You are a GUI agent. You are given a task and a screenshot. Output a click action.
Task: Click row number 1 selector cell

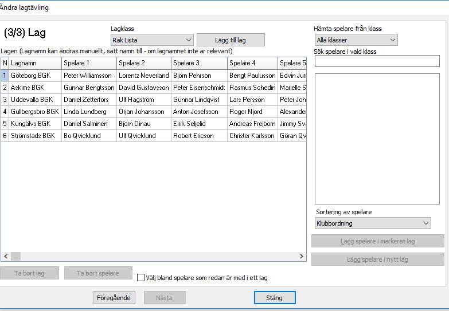point(5,76)
